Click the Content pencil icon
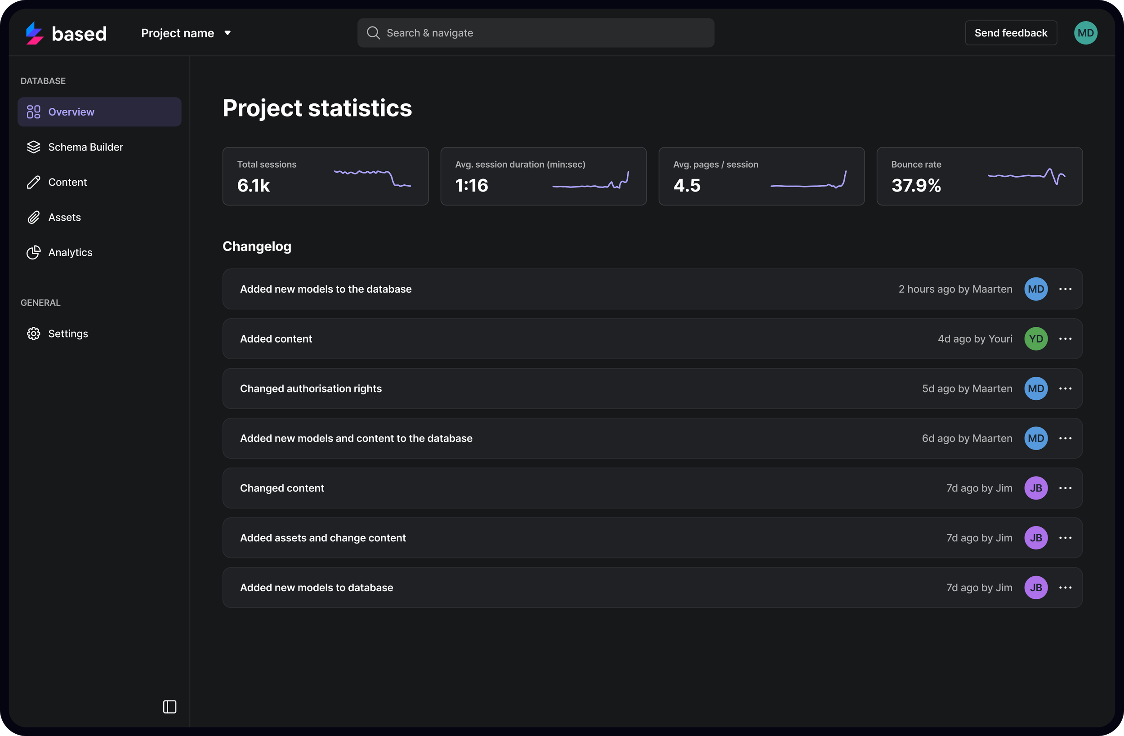This screenshot has width=1124, height=736. (x=34, y=183)
